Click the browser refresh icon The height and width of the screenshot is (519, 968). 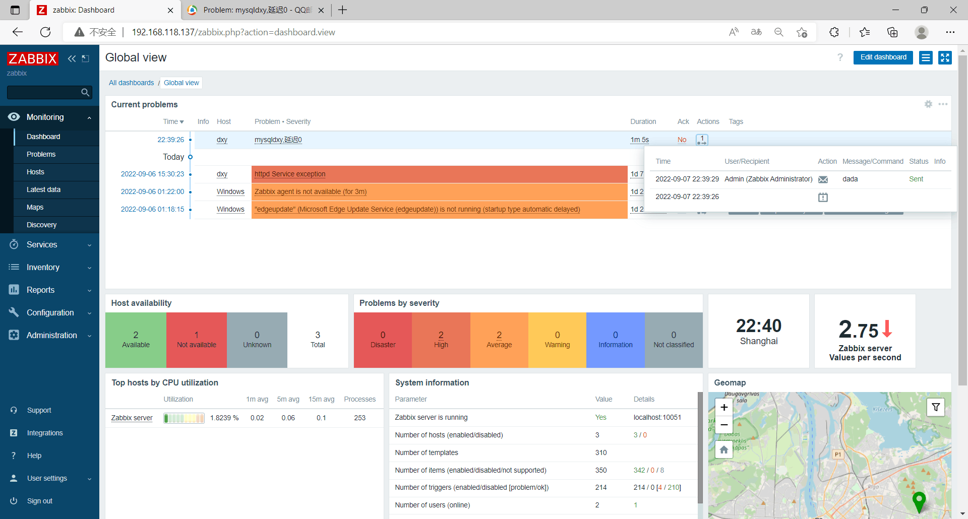click(45, 32)
